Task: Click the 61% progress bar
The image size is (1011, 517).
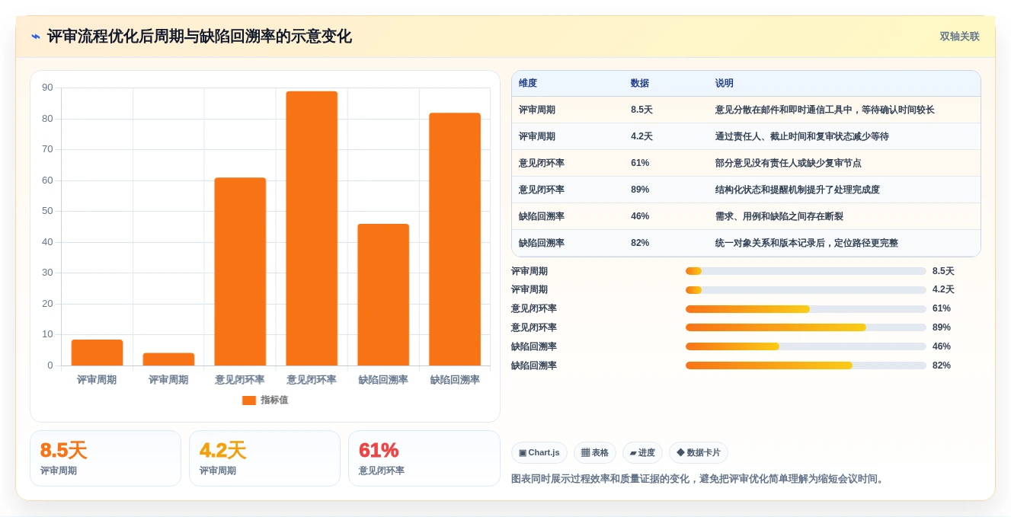Action: tap(806, 309)
